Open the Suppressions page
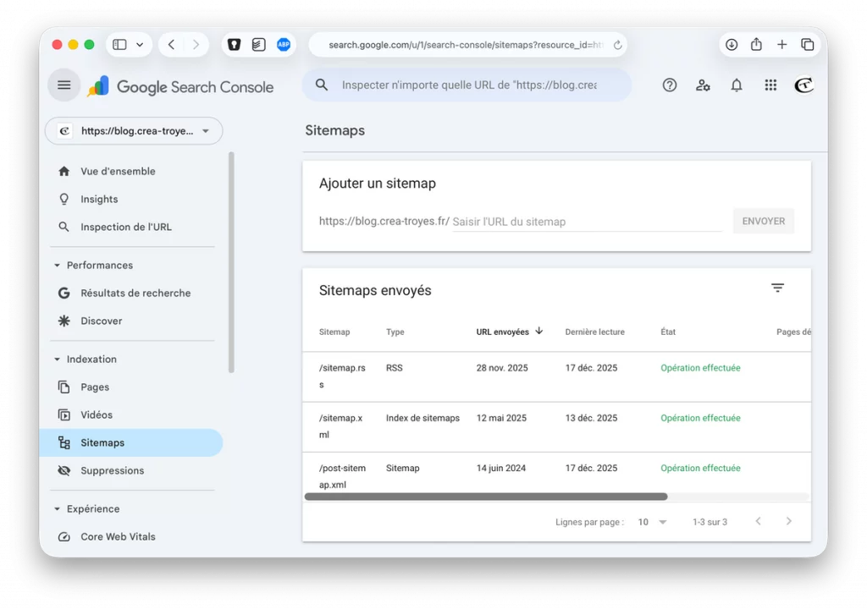867x609 pixels. (x=111, y=470)
